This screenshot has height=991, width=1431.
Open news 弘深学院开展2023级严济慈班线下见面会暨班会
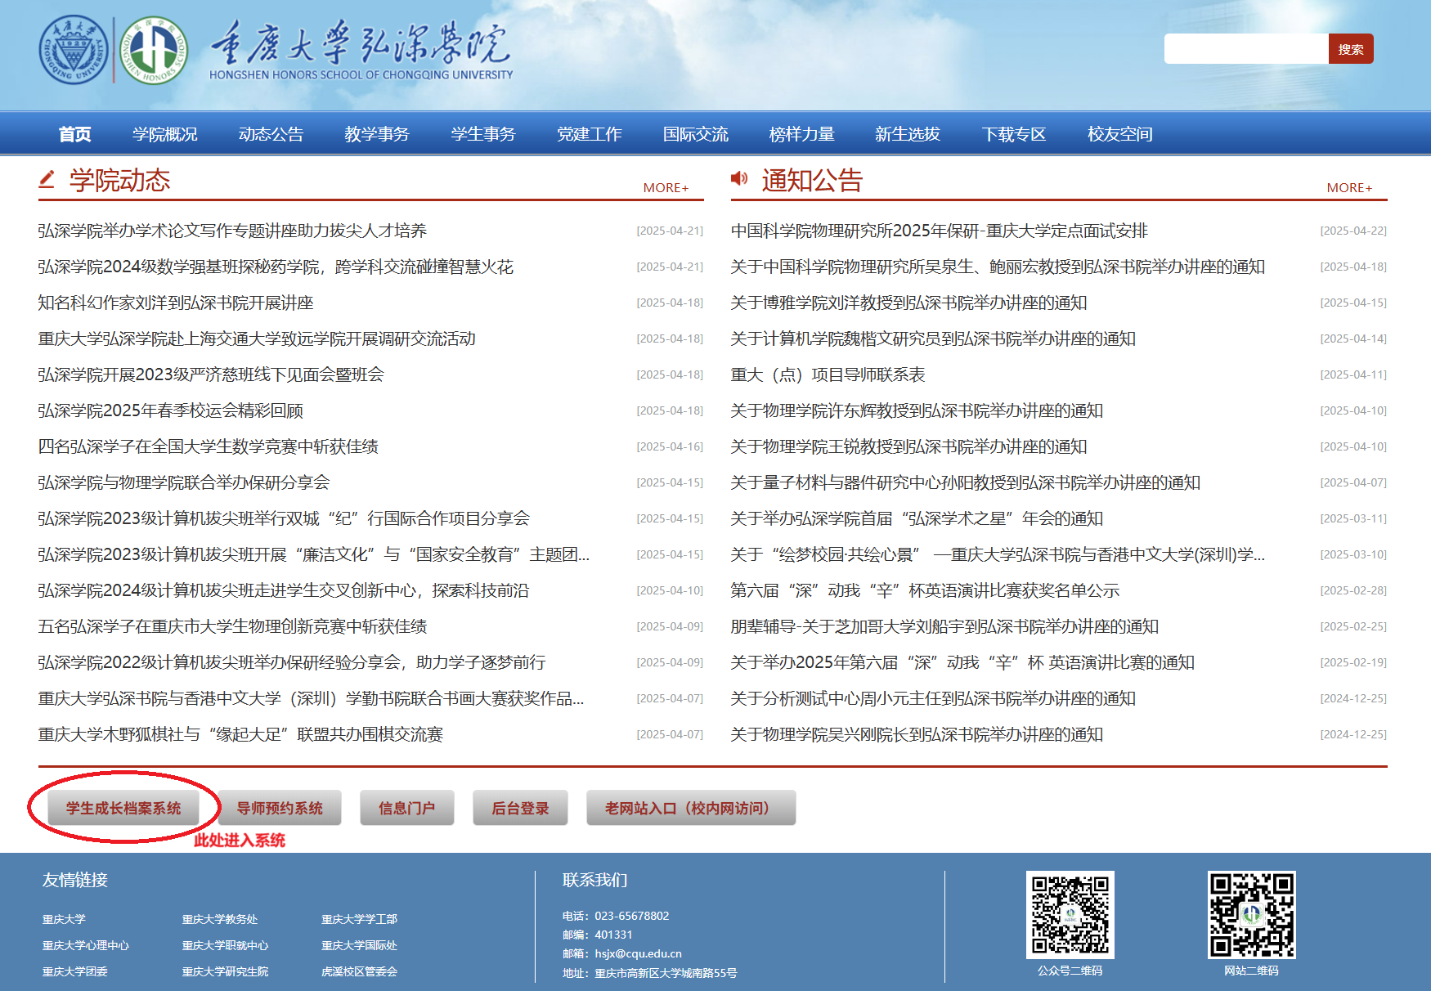coord(211,374)
